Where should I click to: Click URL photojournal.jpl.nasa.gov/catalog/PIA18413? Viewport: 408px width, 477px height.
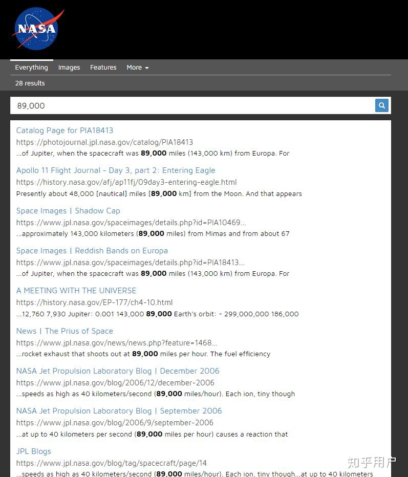point(104,142)
